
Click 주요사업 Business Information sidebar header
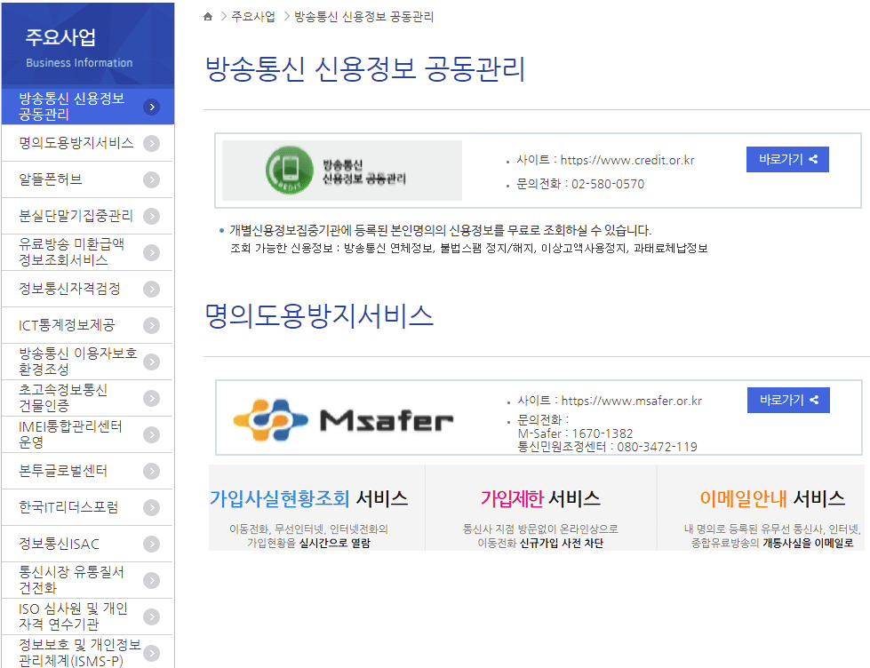click(x=88, y=45)
